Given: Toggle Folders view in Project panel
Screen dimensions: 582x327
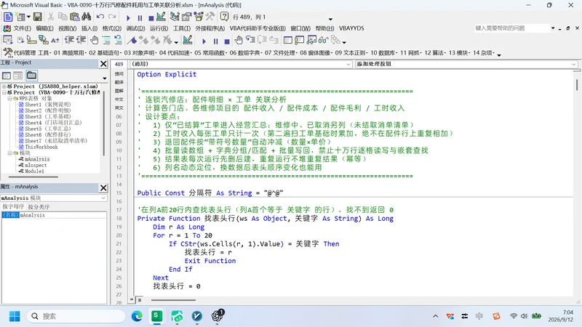Looking at the screenshot, I should coord(31,76).
